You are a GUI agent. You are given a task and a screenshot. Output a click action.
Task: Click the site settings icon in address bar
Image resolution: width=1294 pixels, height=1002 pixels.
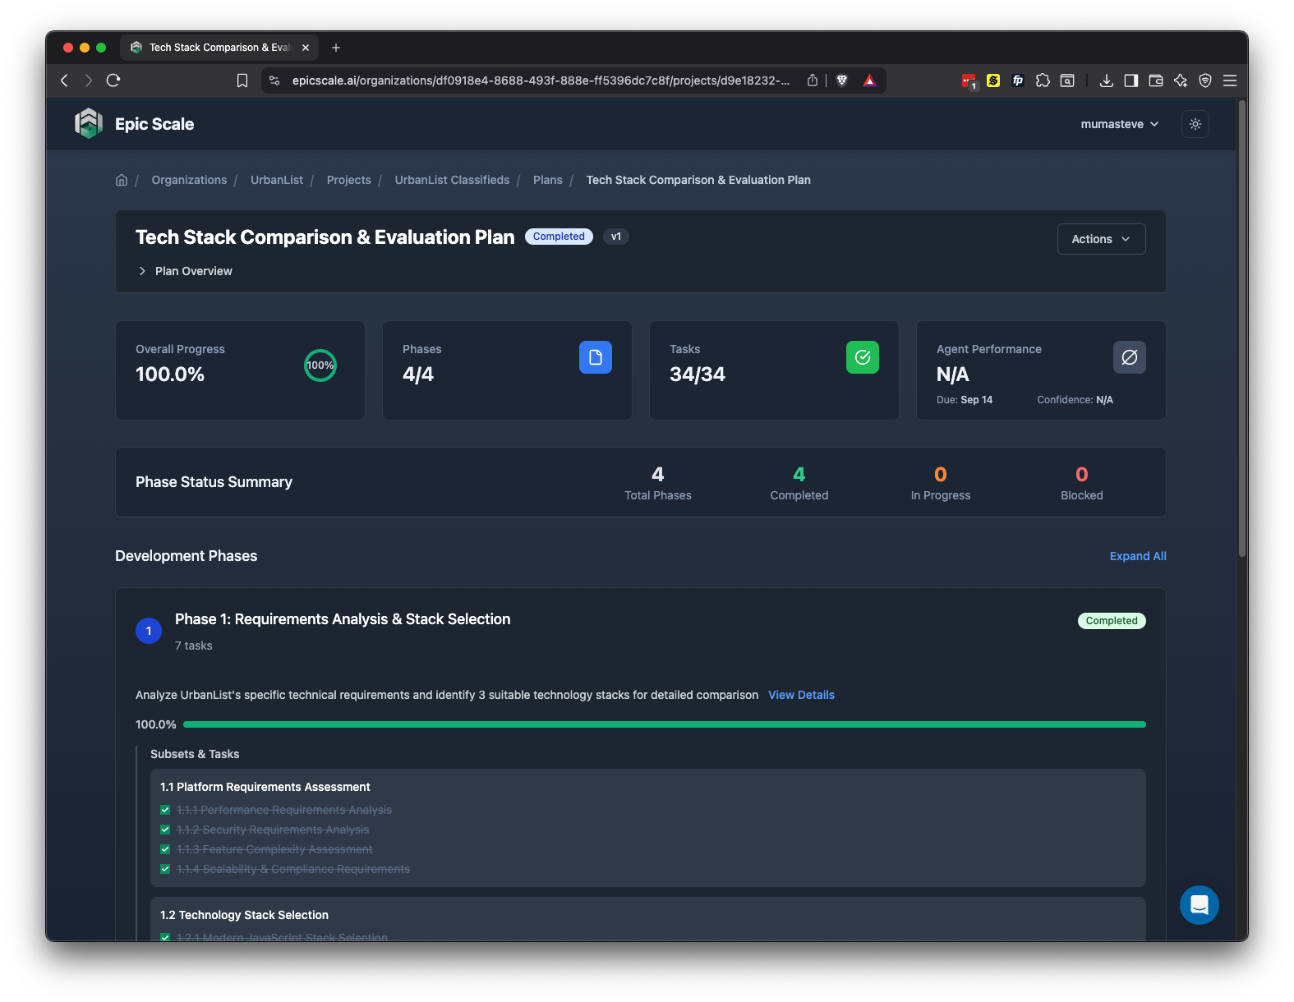tap(274, 80)
